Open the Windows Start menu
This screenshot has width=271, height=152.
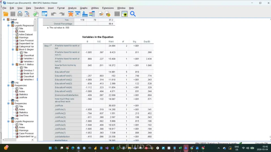click(x=50, y=148)
